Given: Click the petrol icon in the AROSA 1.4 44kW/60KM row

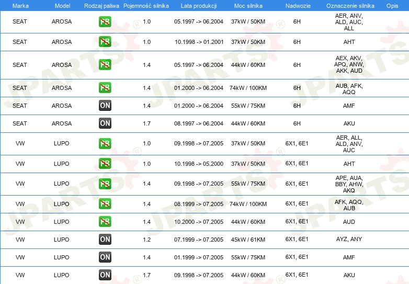Looking at the screenshot, I should 105,65.
